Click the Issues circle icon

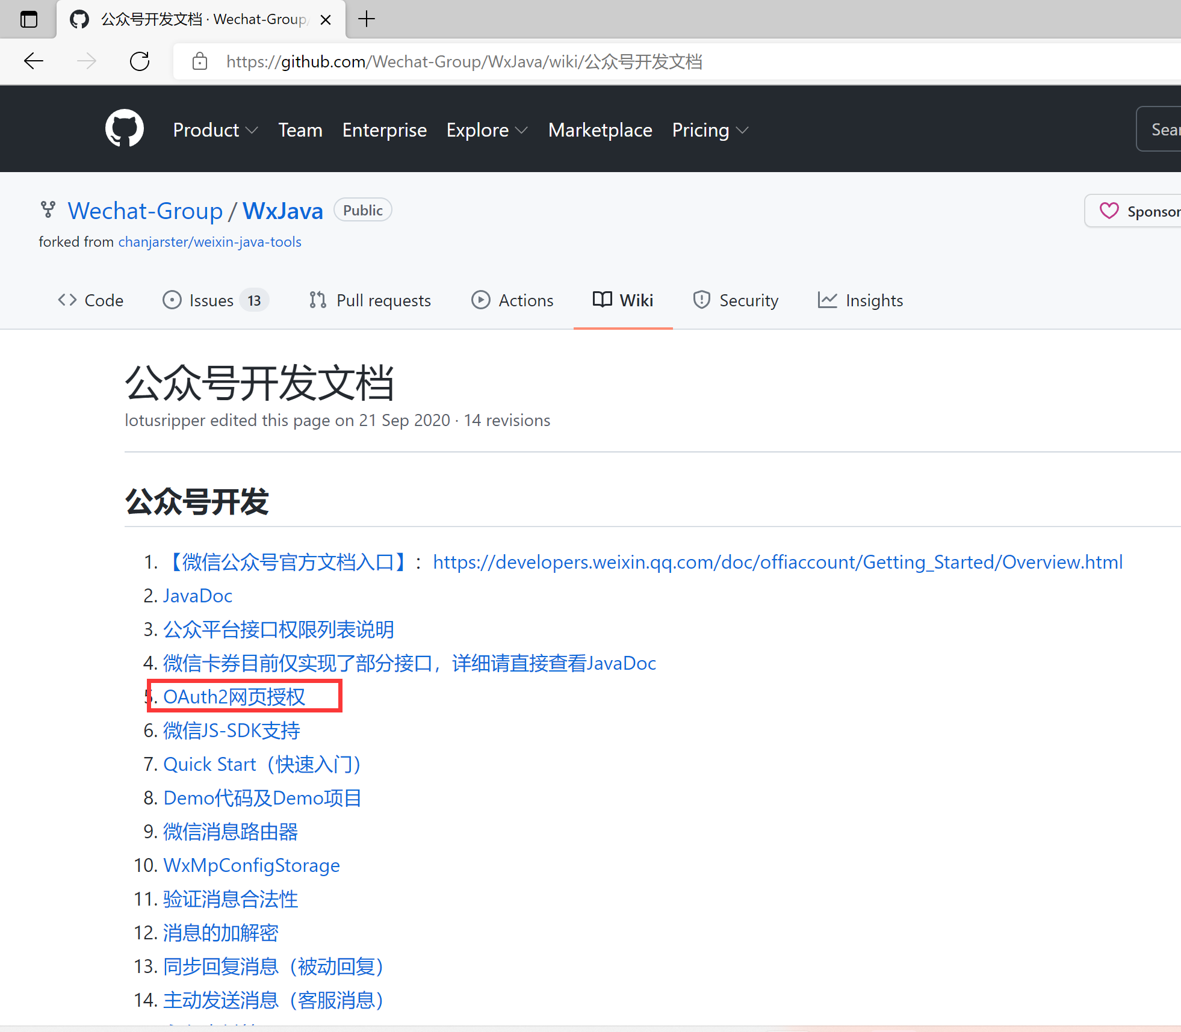point(172,300)
